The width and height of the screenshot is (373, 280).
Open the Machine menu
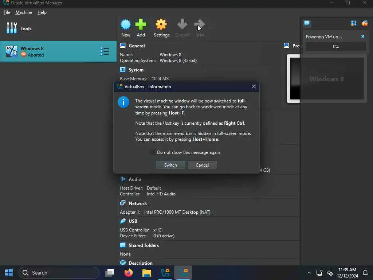(24, 12)
